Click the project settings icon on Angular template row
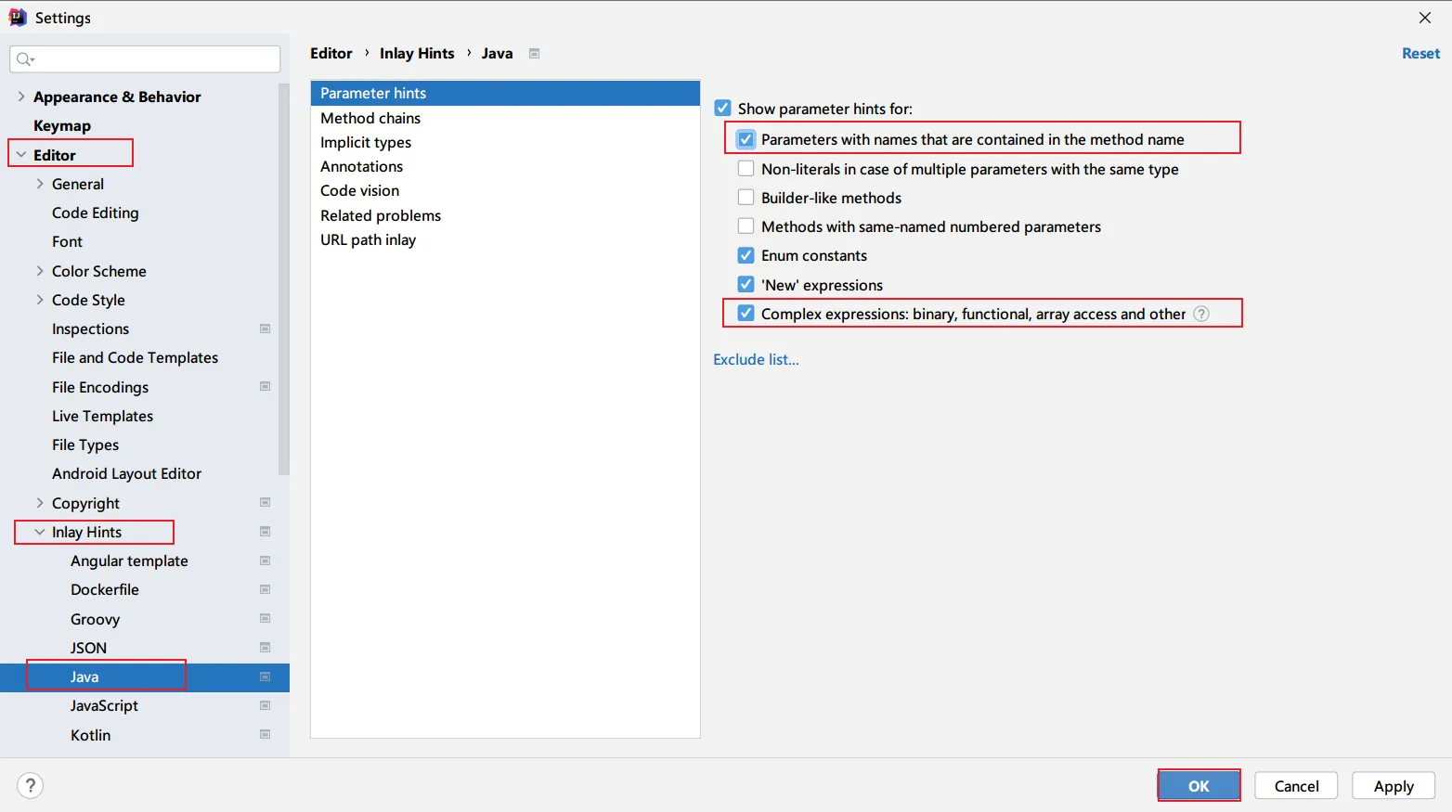The width and height of the screenshot is (1452, 812). click(x=266, y=561)
